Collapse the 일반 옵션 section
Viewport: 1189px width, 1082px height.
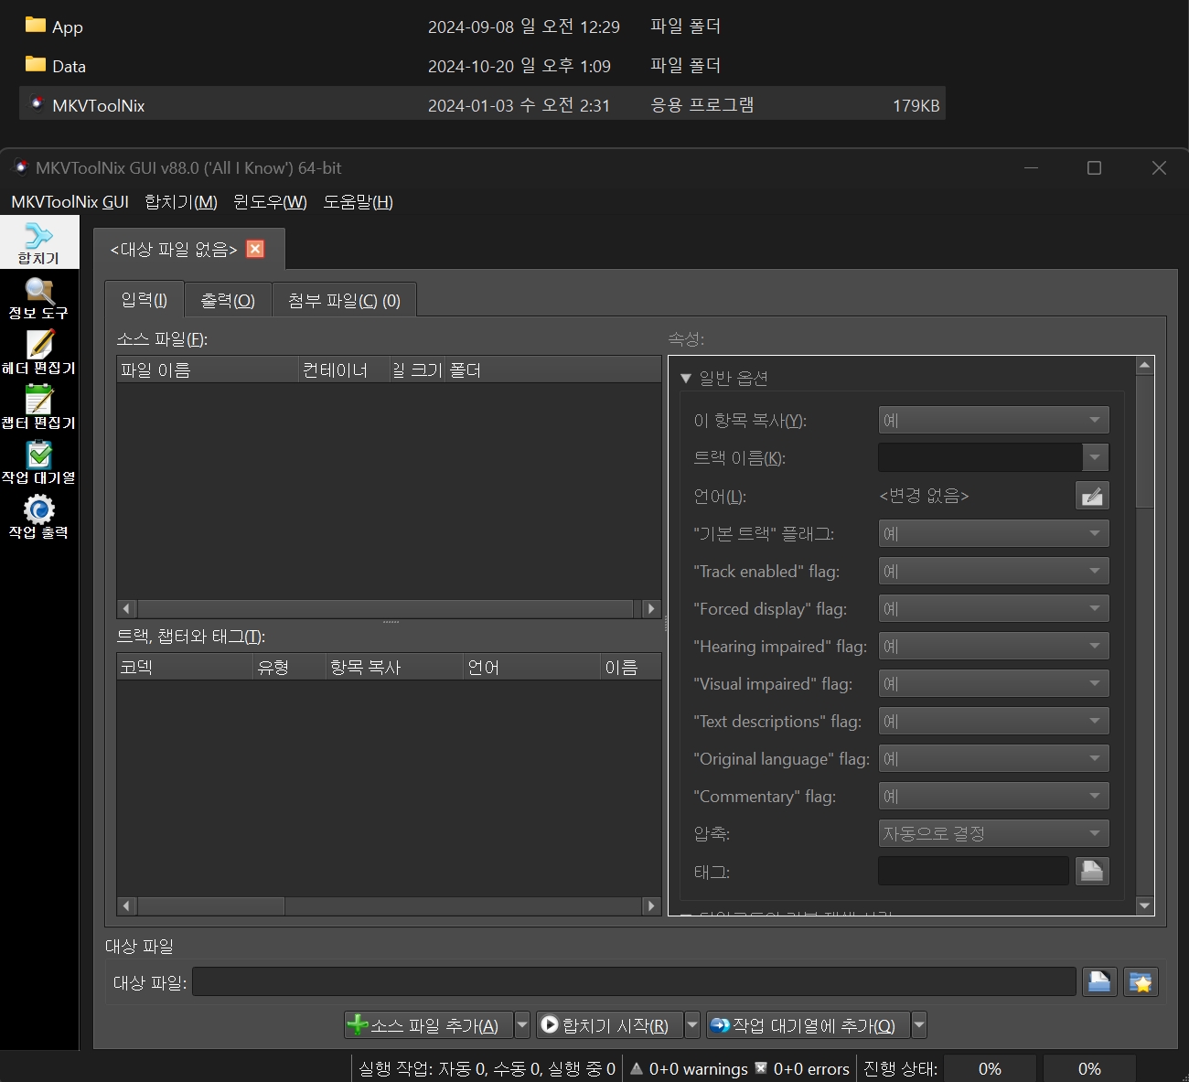point(686,378)
